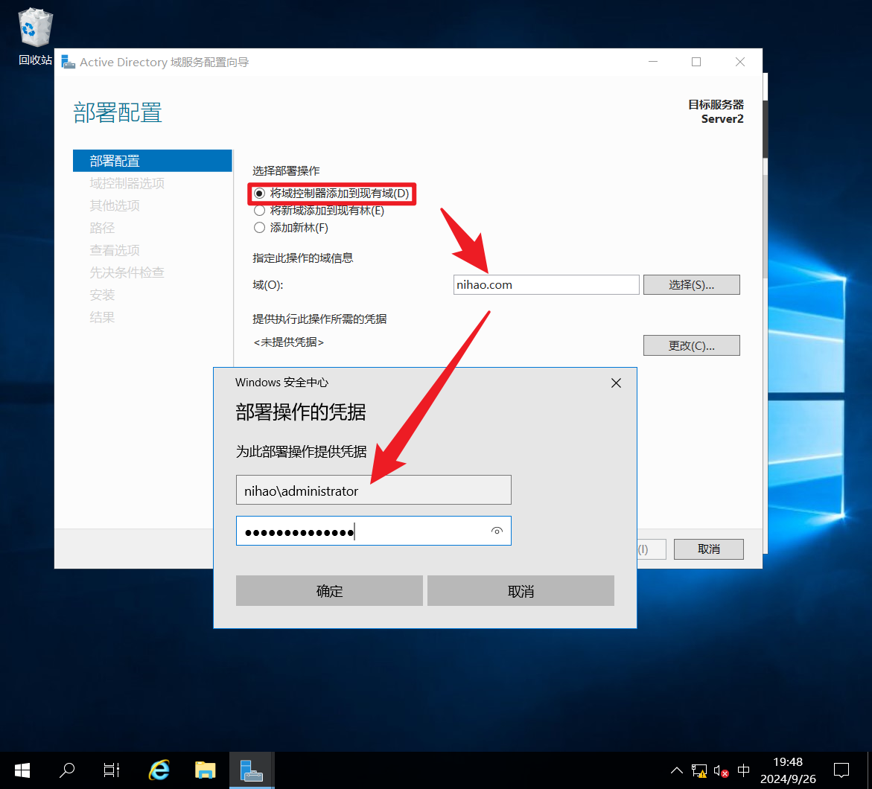Viewport: 872px width, 789px height.
Task: Select the add new forest option
Action: (x=291, y=228)
